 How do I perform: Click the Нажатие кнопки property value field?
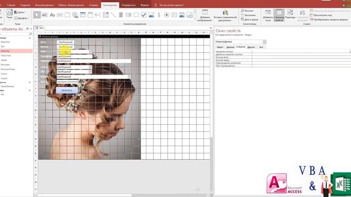click(x=301, y=51)
